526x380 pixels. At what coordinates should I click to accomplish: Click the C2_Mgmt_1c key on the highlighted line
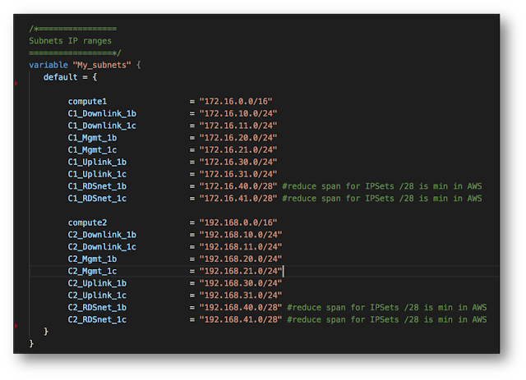[92, 271]
